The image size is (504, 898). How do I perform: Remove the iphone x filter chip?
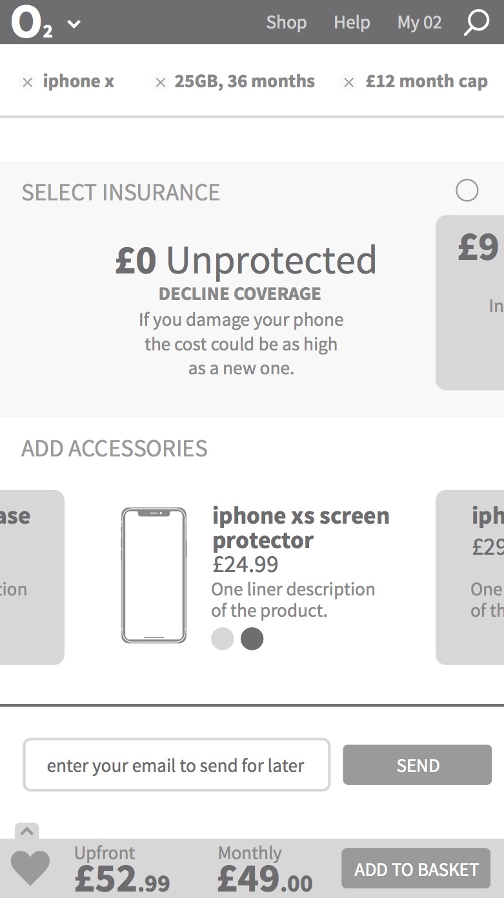[27, 82]
